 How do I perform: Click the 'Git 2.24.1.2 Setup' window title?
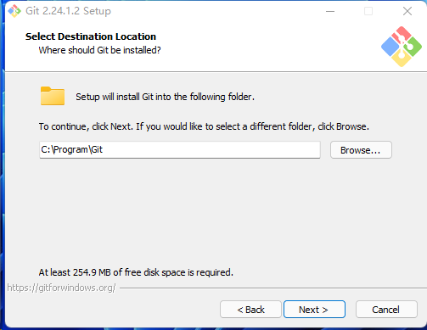68,11
